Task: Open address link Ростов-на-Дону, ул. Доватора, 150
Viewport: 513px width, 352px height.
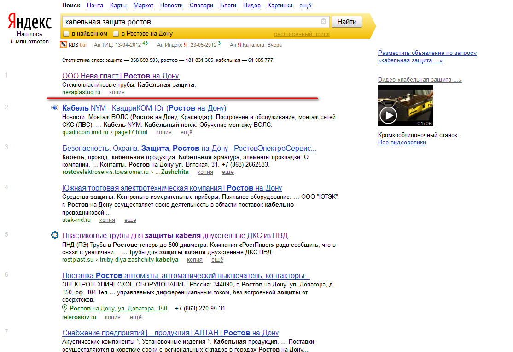Action: pyautogui.click(x=118, y=309)
